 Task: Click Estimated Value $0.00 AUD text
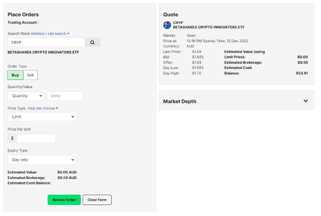pyautogui.click(x=67, y=172)
